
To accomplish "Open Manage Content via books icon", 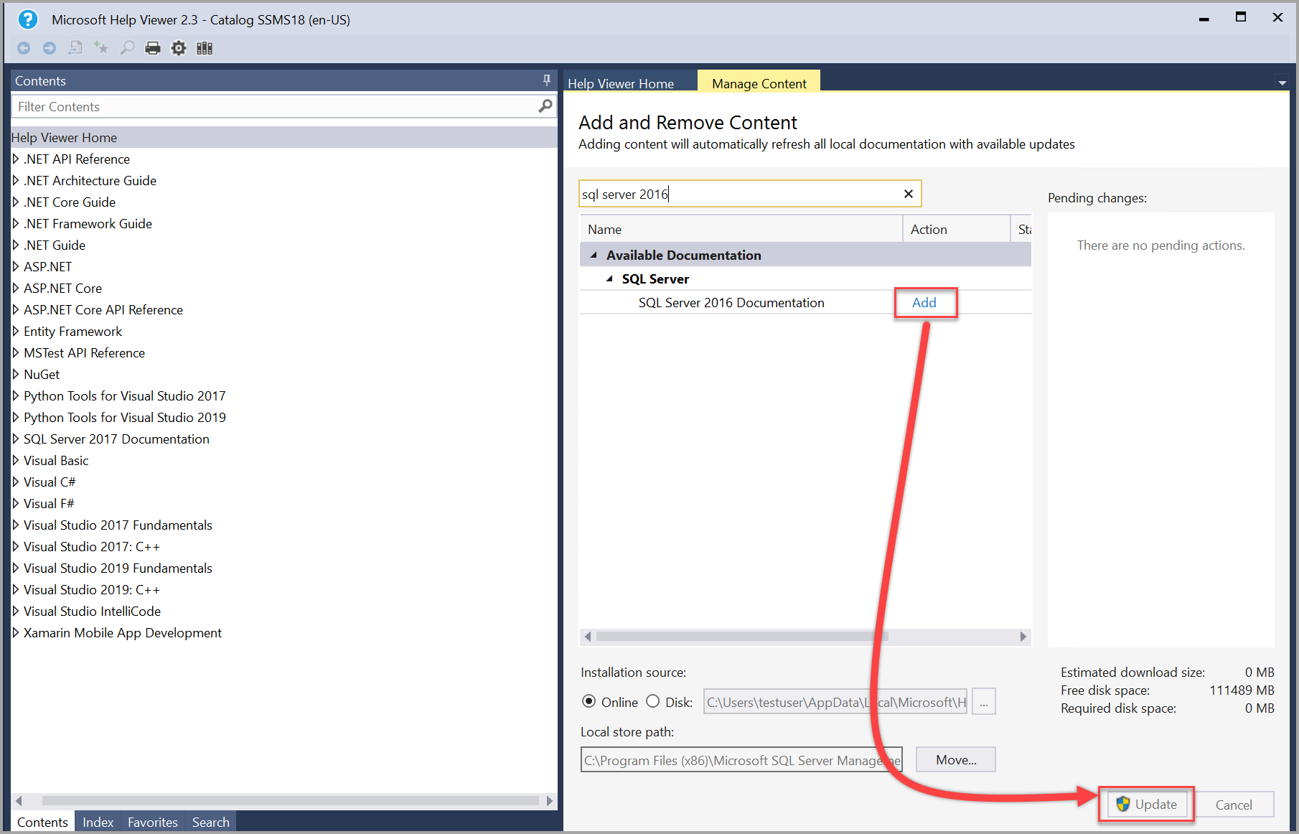I will [x=204, y=47].
